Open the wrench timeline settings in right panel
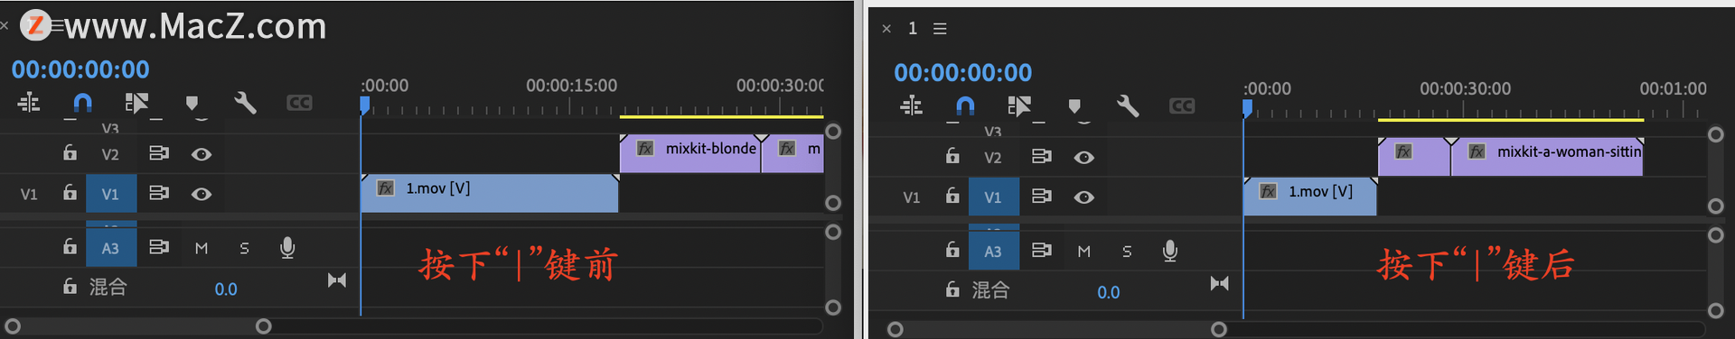Viewport: 1735px width, 339px height. [x=1128, y=106]
